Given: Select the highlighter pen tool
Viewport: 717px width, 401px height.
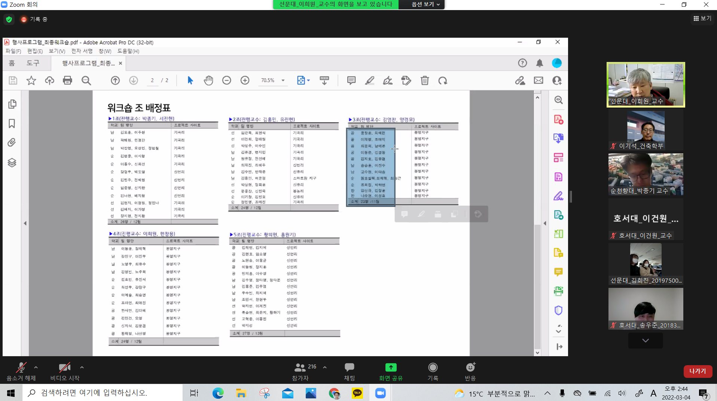Looking at the screenshot, I should (x=369, y=80).
